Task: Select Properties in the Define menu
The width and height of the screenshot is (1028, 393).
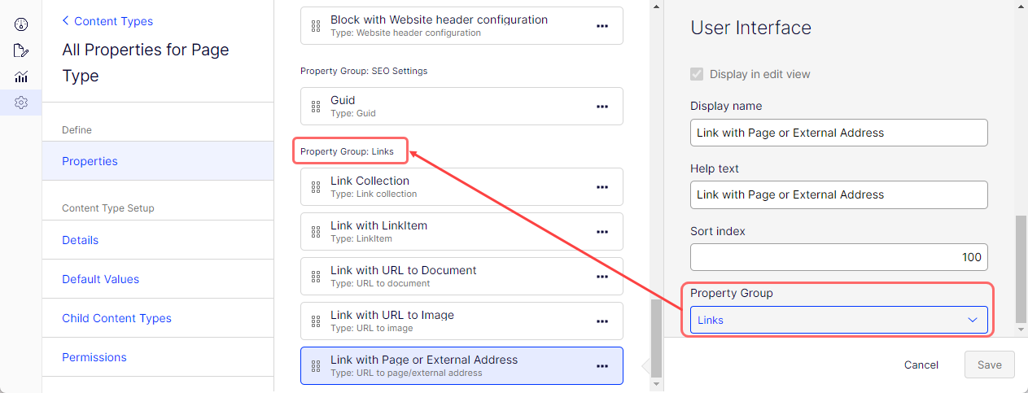Action: pos(158,161)
